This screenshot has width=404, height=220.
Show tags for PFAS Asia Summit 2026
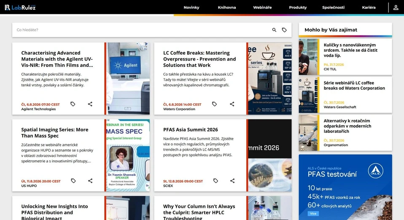[x=215, y=181]
